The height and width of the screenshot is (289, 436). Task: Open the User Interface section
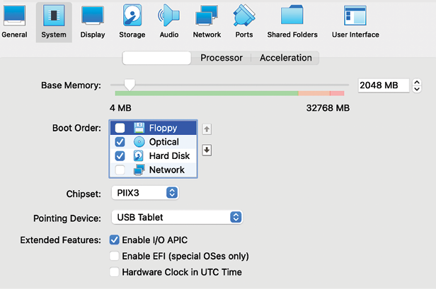(355, 22)
